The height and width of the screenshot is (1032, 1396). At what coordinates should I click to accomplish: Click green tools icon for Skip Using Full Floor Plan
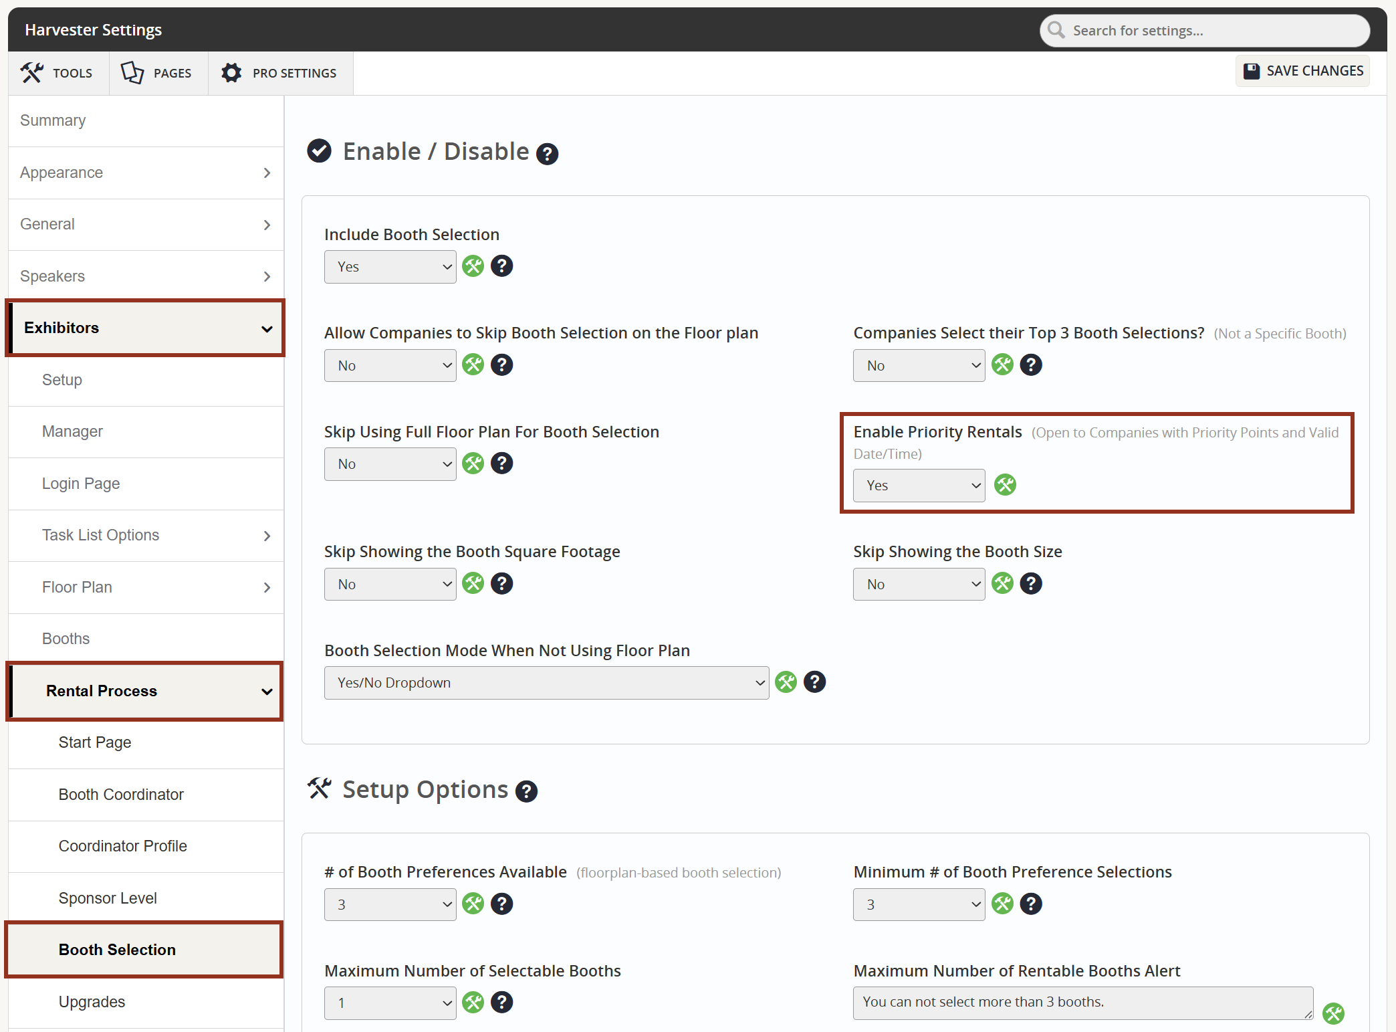(473, 463)
